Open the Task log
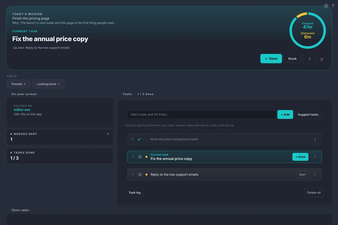Screen dimensions: 338x225 tap(134, 193)
